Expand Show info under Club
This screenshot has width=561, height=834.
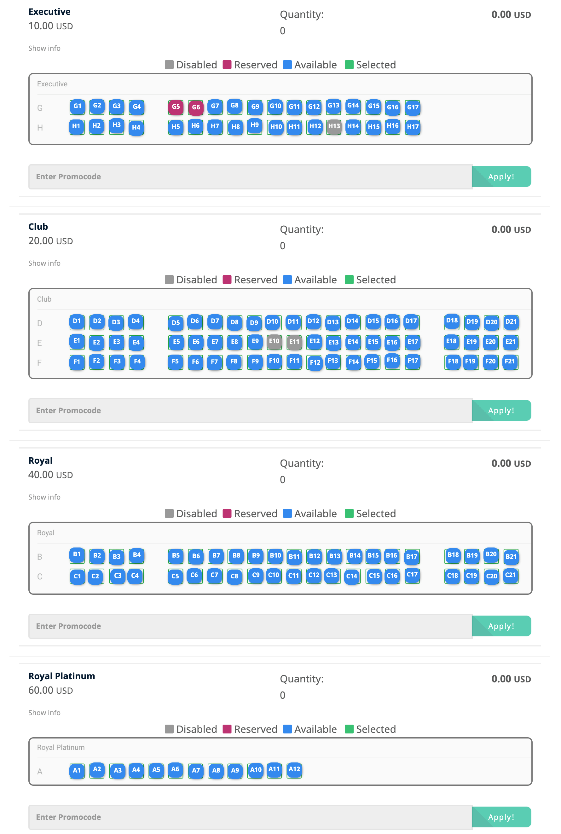(44, 263)
